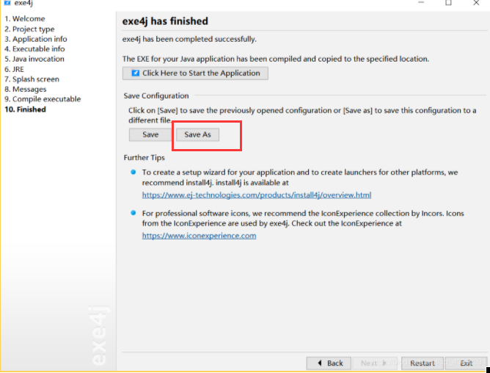Click the Restart button
Image resolution: width=490 pixels, height=373 pixels.
(423, 363)
